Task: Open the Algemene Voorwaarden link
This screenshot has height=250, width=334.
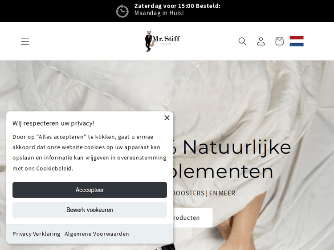Action: click(x=97, y=234)
